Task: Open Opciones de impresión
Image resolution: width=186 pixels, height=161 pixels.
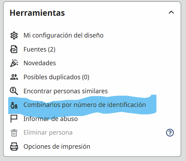Action: [x=57, y=147]
